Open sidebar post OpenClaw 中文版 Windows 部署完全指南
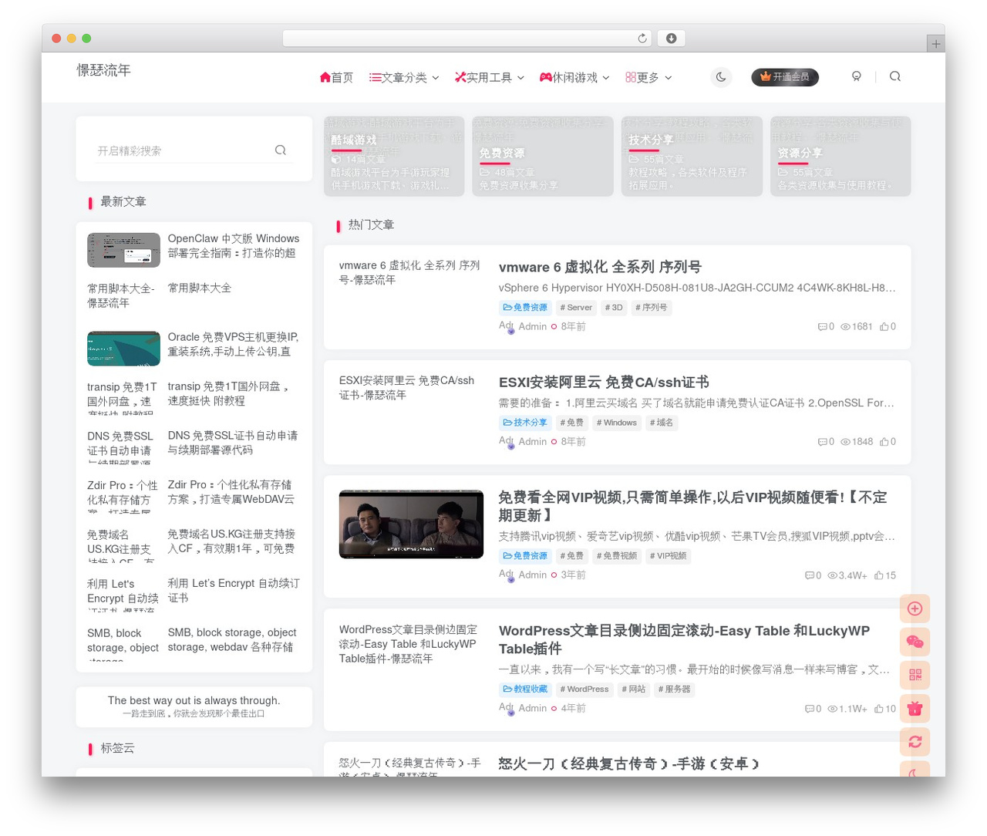 [x=234, y=246]
